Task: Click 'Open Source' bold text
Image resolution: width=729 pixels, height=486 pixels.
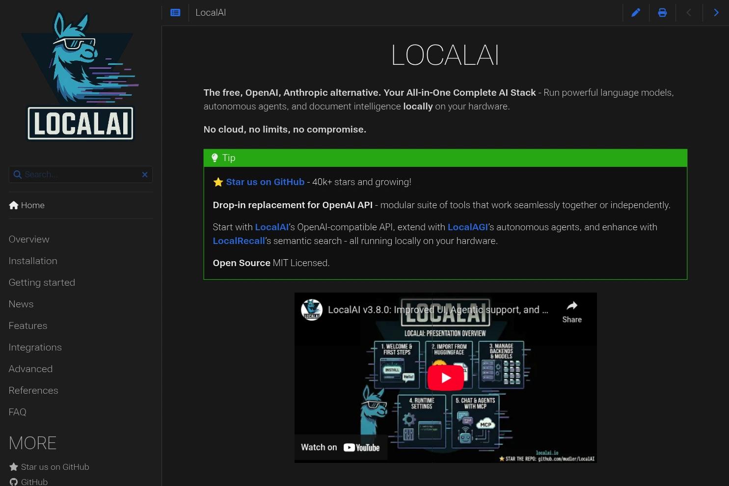Action: [242, 263]
